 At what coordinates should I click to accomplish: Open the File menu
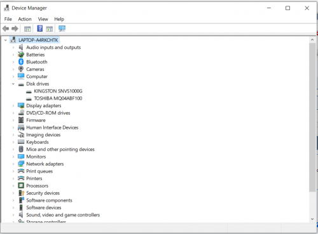8,19
